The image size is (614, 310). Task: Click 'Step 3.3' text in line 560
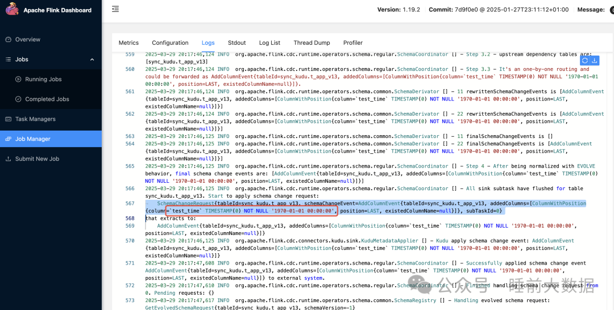476,69
